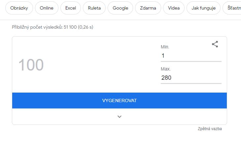Select the Jak funguje filter chip
This screenshot has height=142, width=241.
tap(203, 8)
